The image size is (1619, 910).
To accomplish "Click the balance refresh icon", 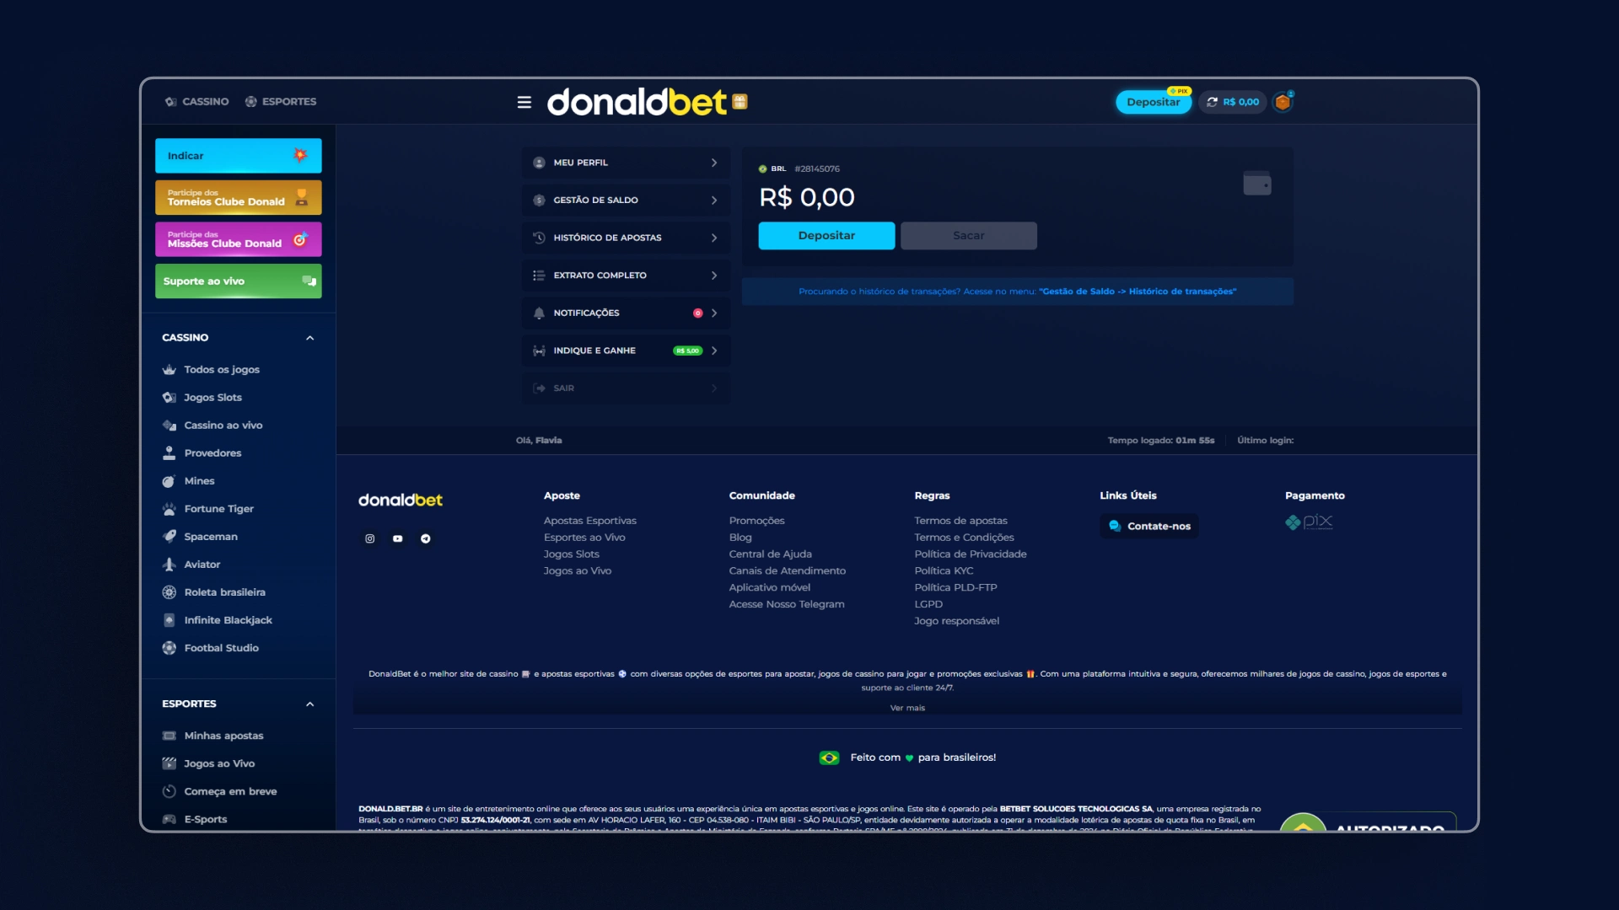I will click(1212, 102).
